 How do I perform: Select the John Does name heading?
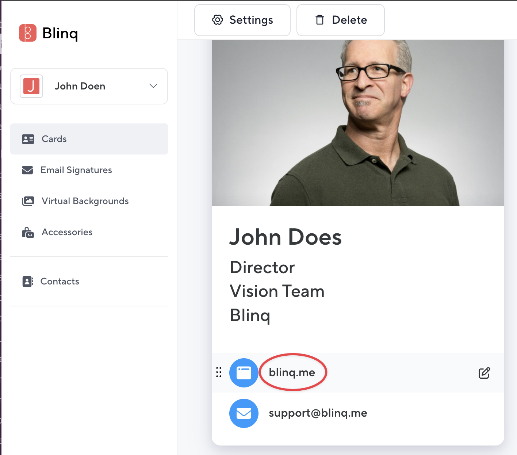point(286,237)
